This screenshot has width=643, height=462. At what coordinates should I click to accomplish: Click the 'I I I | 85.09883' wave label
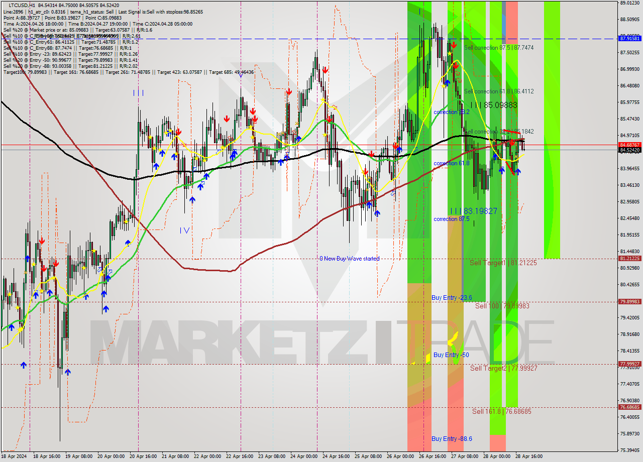coord(494,105)
